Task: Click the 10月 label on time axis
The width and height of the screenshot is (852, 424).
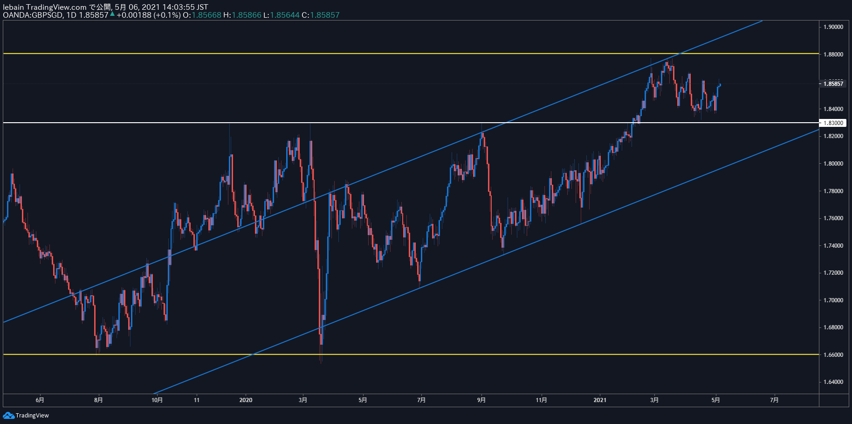Action: (158, 400)
